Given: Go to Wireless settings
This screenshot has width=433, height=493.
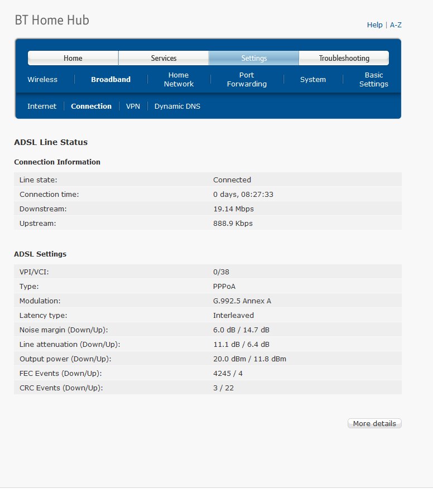Looking at the screenshot, I should pyautogui.click(x=42, y=80).
